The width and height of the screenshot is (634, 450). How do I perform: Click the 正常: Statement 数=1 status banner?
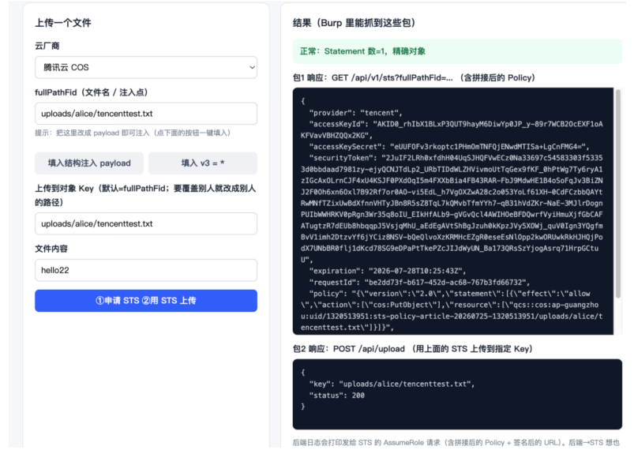457,51
